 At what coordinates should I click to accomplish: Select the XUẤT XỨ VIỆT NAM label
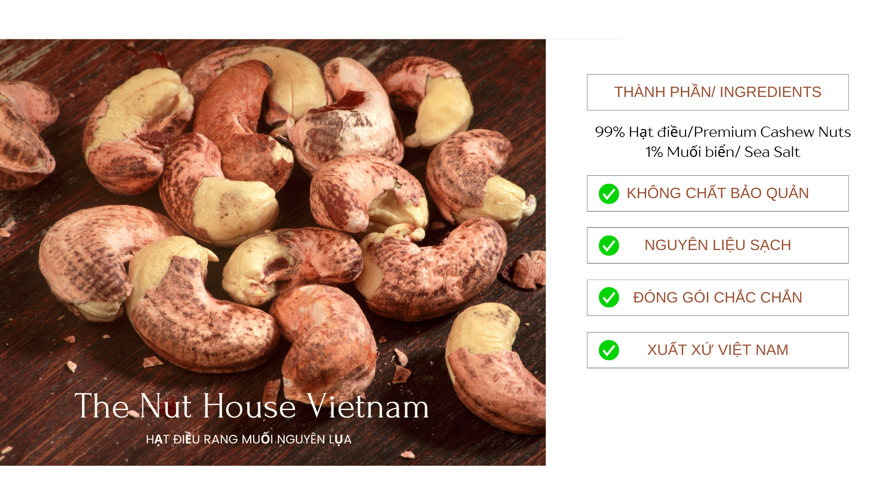[718, 350]
